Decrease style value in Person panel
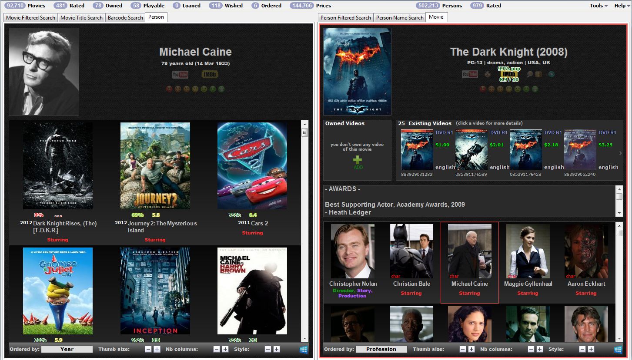 click(268, 349)
